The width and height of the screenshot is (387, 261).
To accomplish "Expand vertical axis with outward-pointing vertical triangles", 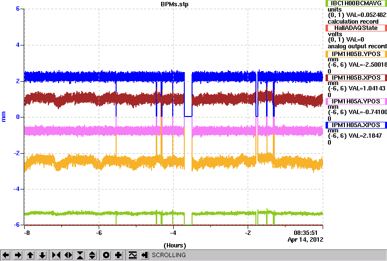I will [x=92, y=255].
